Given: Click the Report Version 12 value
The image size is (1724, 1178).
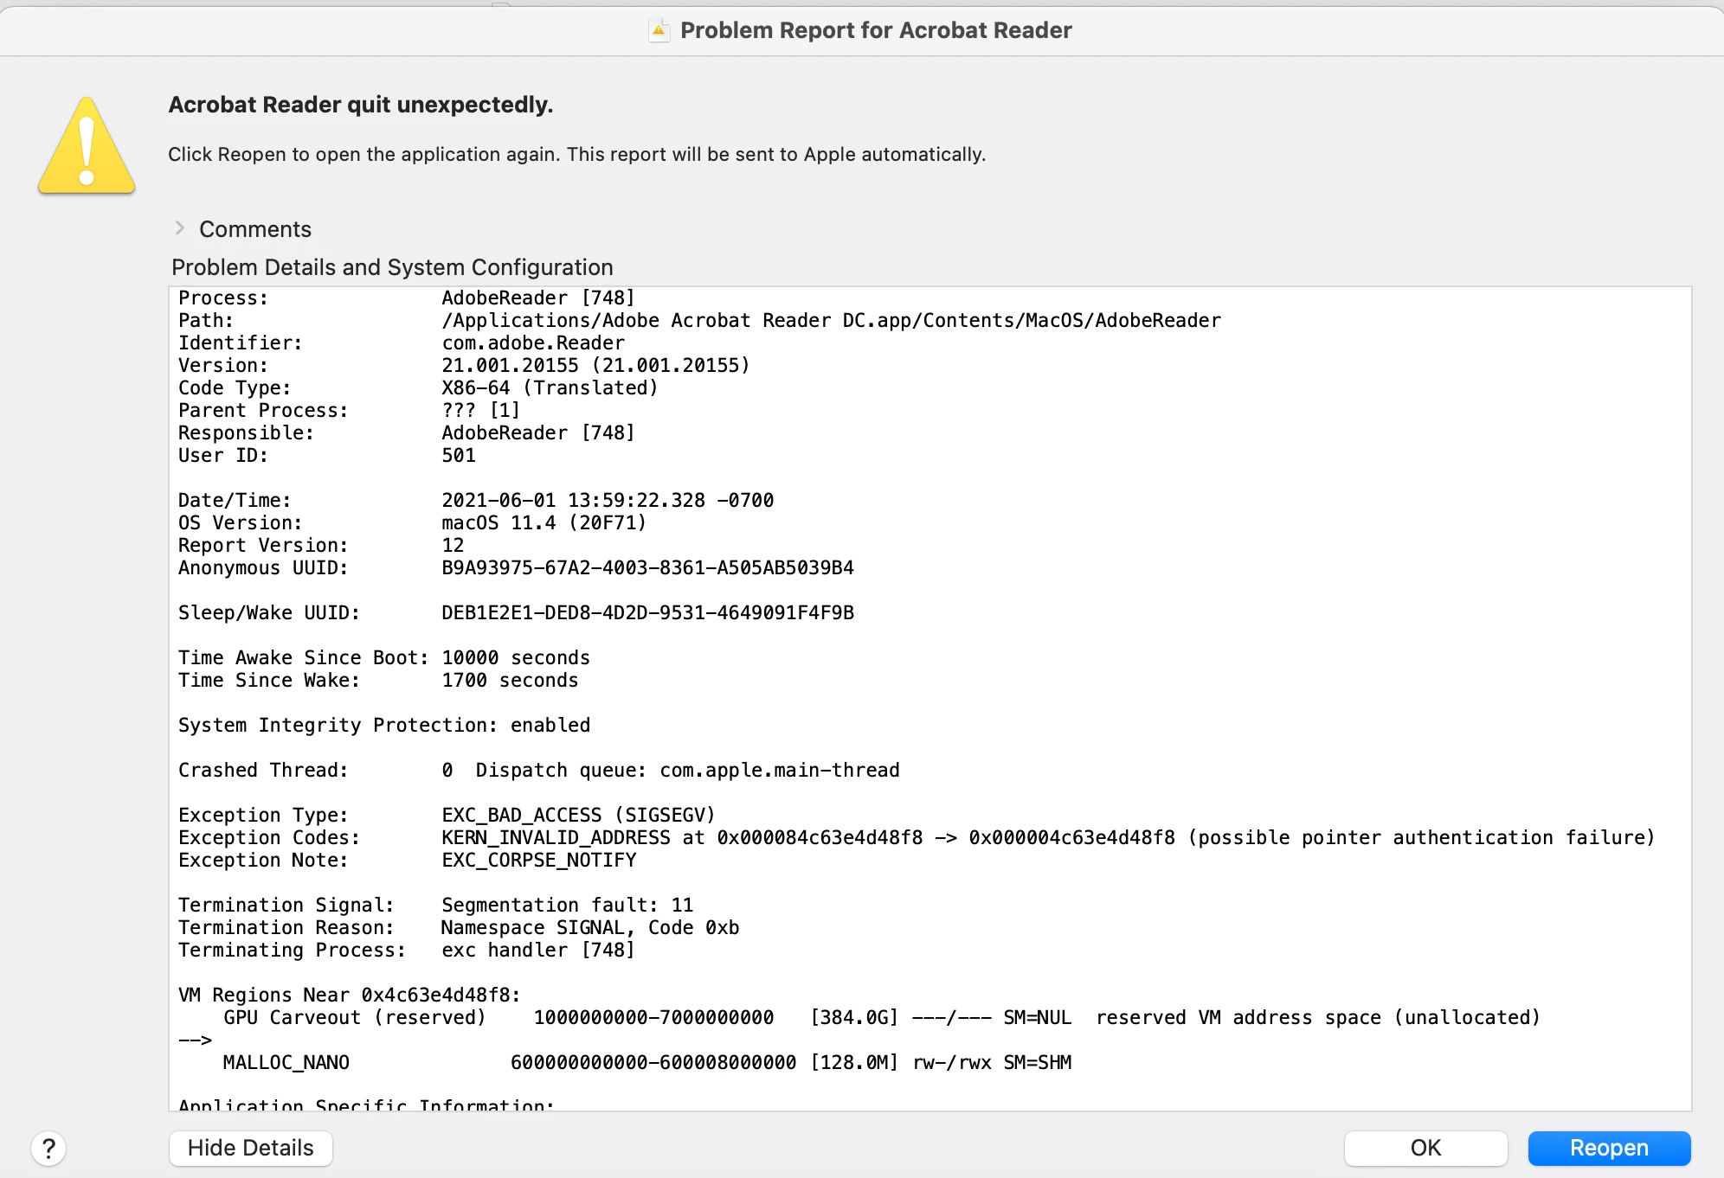Looking at the screenshot, I should click(x=453, y=546).
